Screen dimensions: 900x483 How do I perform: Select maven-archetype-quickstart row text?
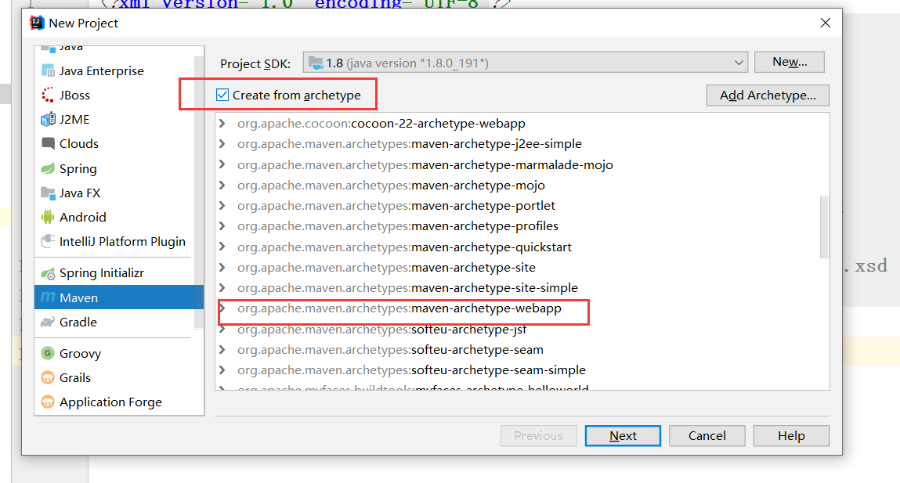404,247
